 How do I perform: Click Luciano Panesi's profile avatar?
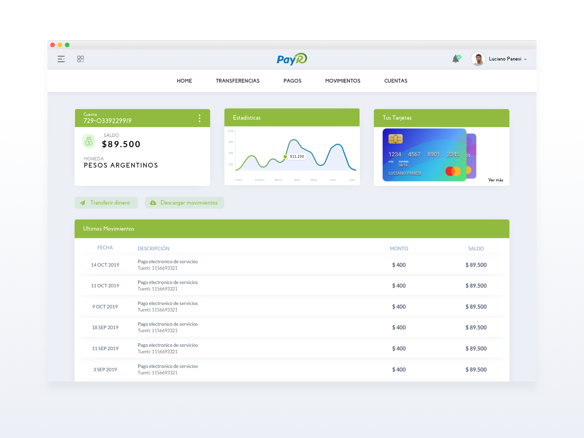tap(479, 59)
